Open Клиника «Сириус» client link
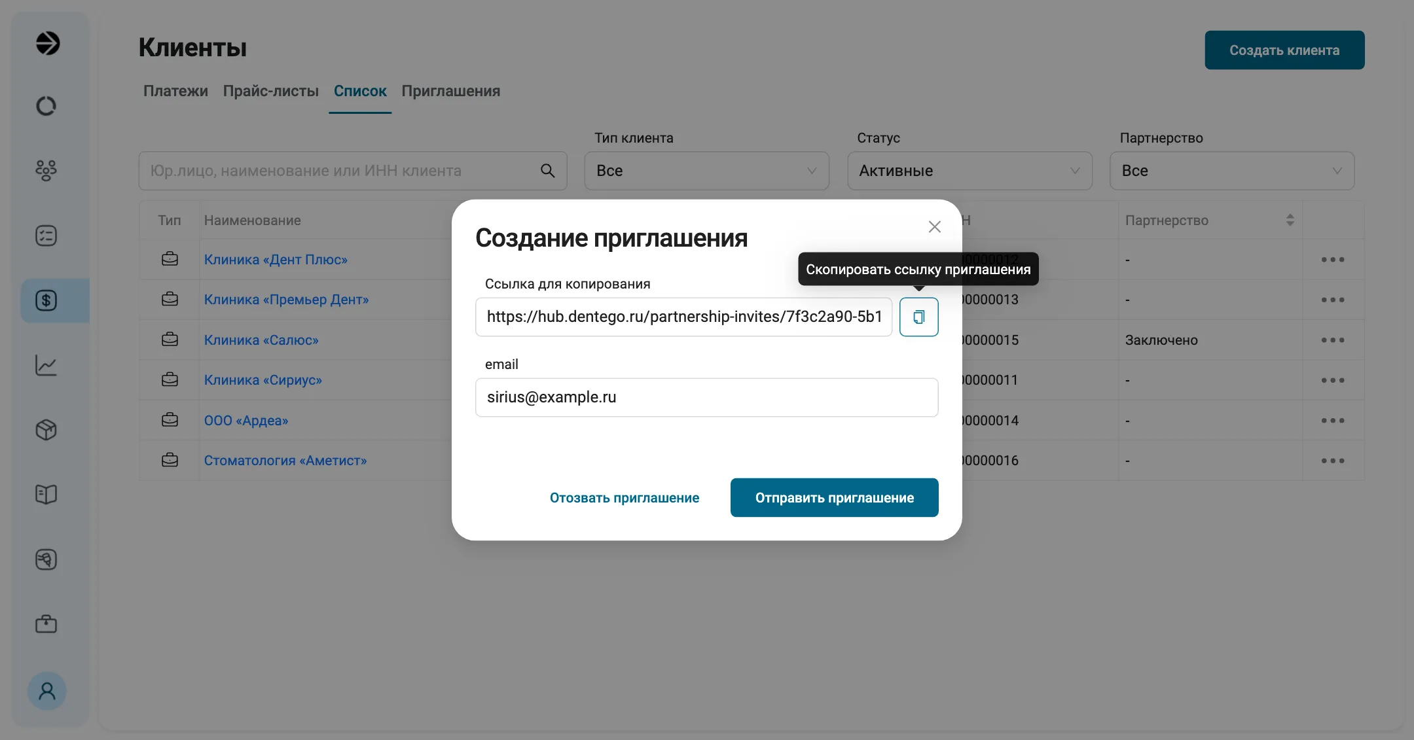 263,380
